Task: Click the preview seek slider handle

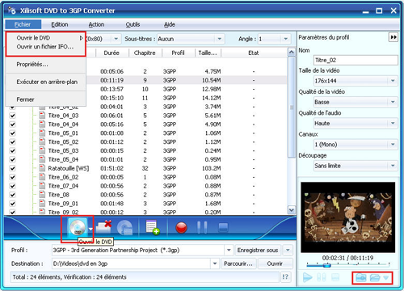Action: [326, 265]
